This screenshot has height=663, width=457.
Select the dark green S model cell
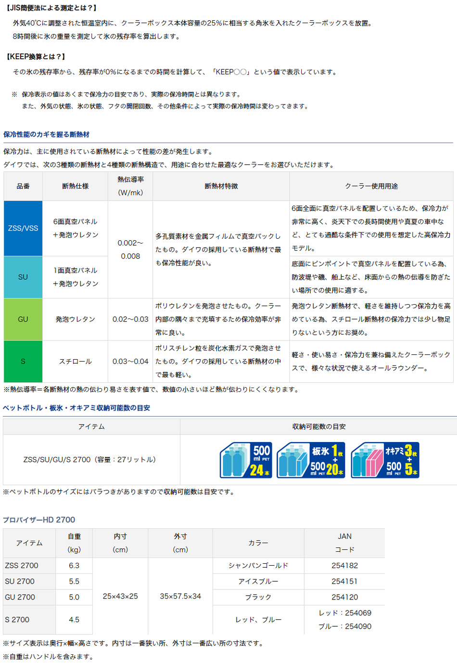point(23,362)
